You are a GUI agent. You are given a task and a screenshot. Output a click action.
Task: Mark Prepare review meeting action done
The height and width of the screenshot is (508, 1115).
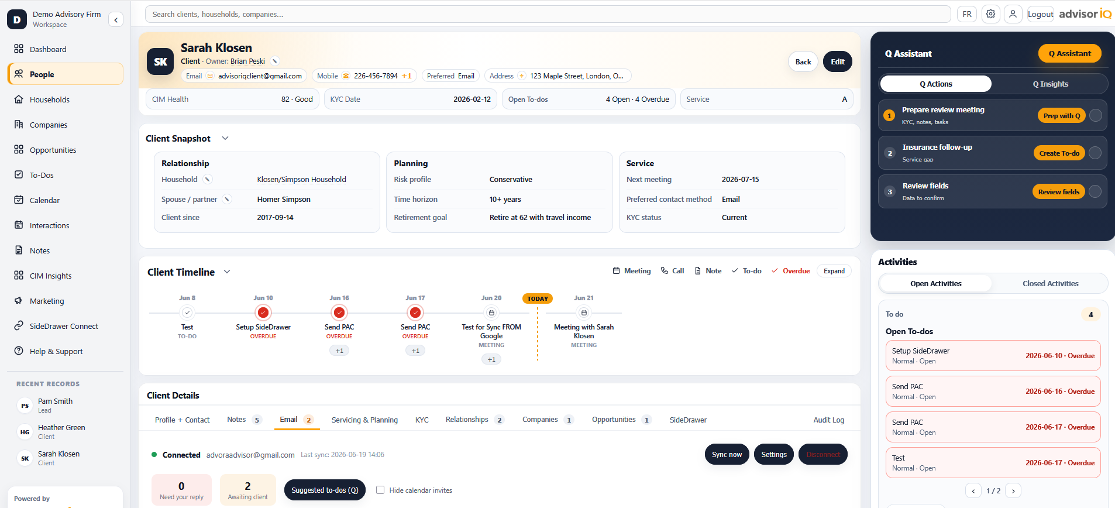[1096, 115]
